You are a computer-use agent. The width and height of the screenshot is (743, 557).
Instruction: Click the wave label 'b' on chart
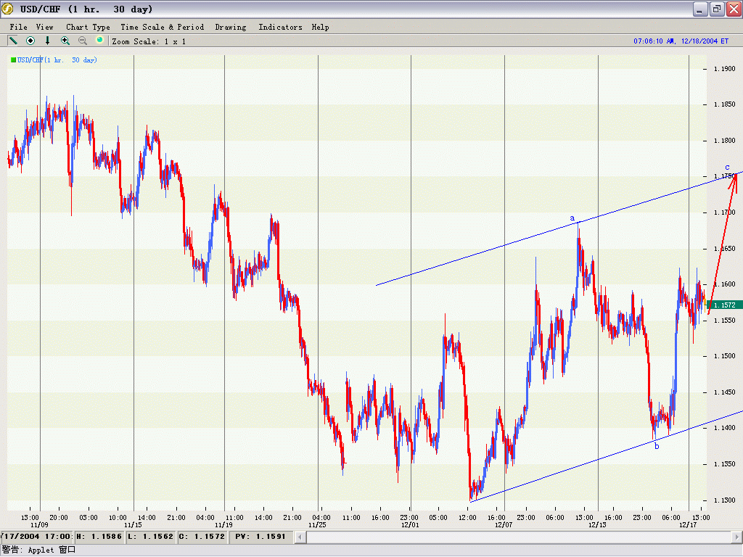tap(657, 446)
